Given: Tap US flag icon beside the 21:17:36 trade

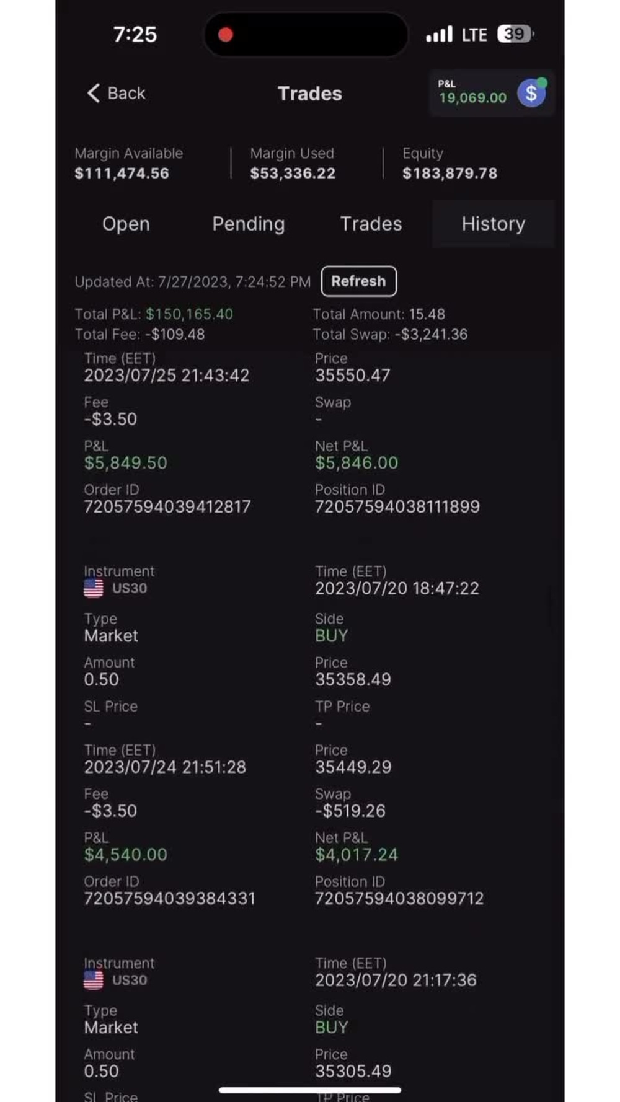Looking at the screenshot, I should [94, 980].
